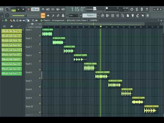The height and width of the screenshot is (123, 164).
Task: Open clip menu of the Track 8 audio clip
Action: tap(122, 89)
